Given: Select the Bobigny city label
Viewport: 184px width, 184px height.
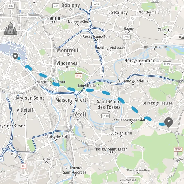Looking at the screenshot, I should pos(71,5).
